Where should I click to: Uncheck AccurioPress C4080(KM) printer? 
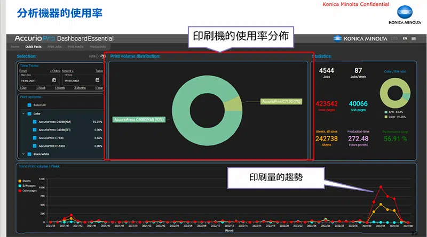click(x=35, y=122)
